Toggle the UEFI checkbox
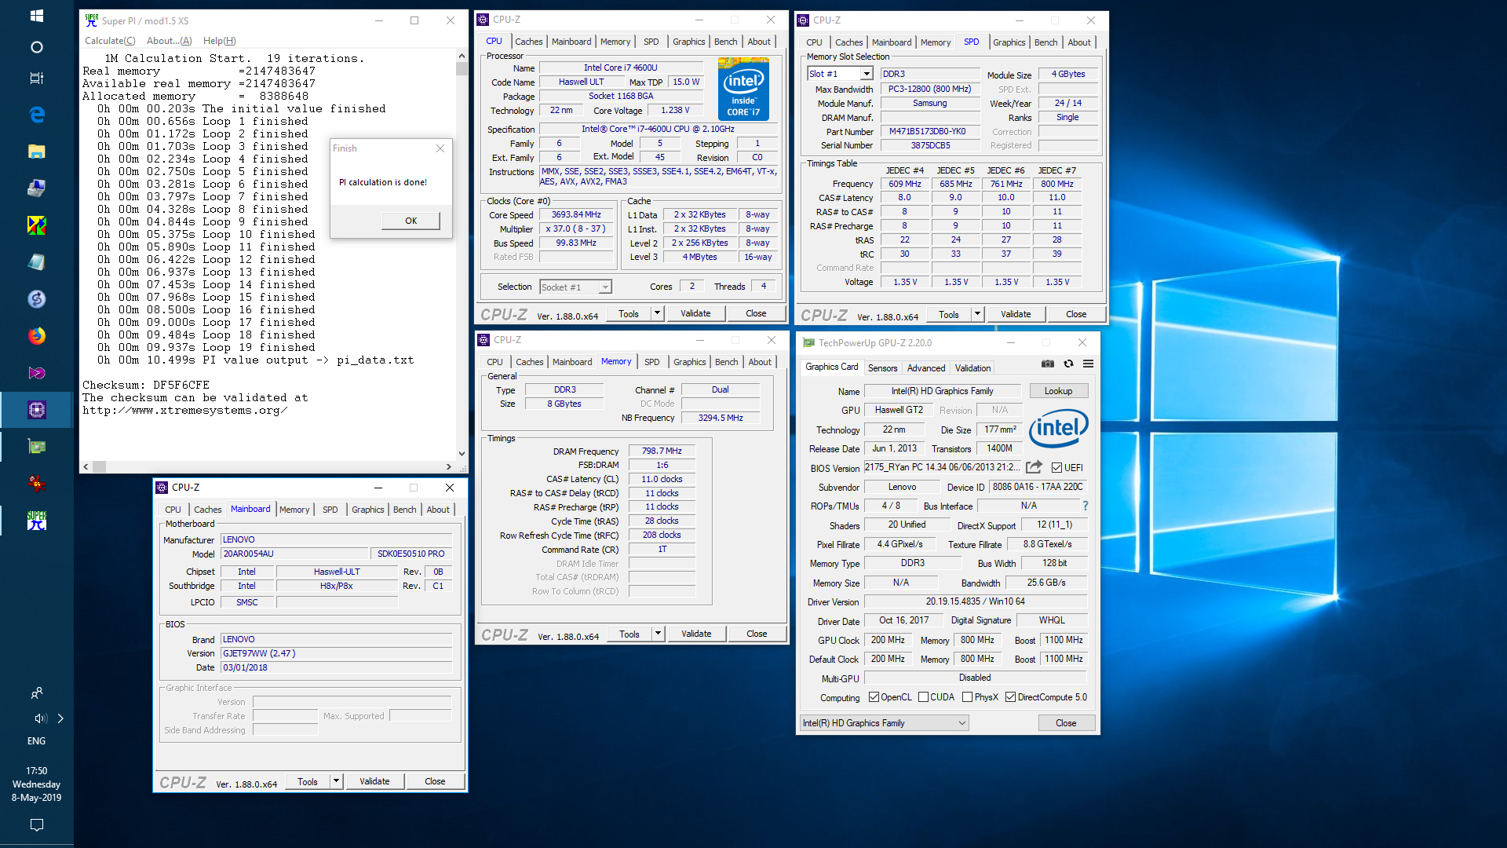 point(1056,467)
